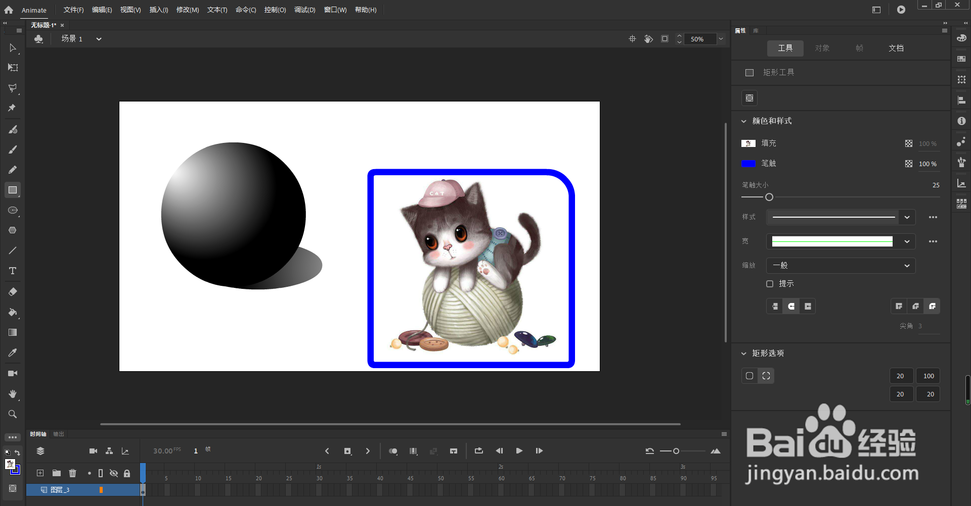Open the 场景 1 scene dropdown
971x506 pixels.
pyautogui.click(x=99, y=39)
